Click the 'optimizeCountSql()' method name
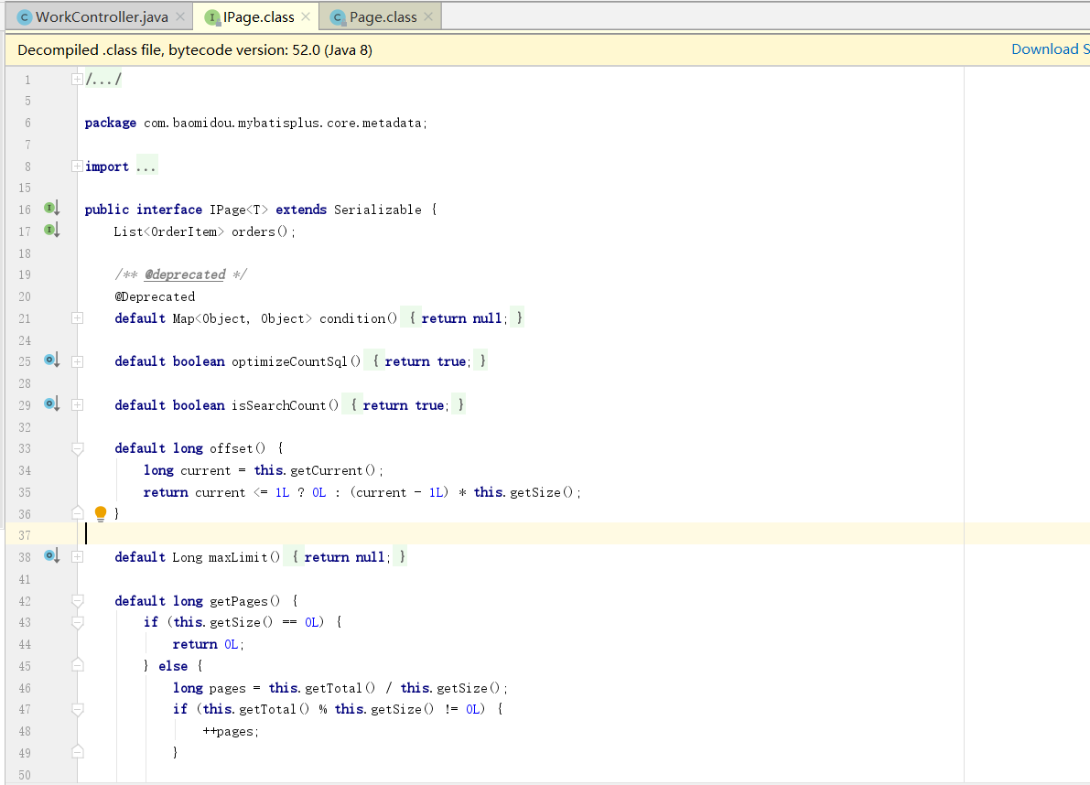 [x=297, y=361]
